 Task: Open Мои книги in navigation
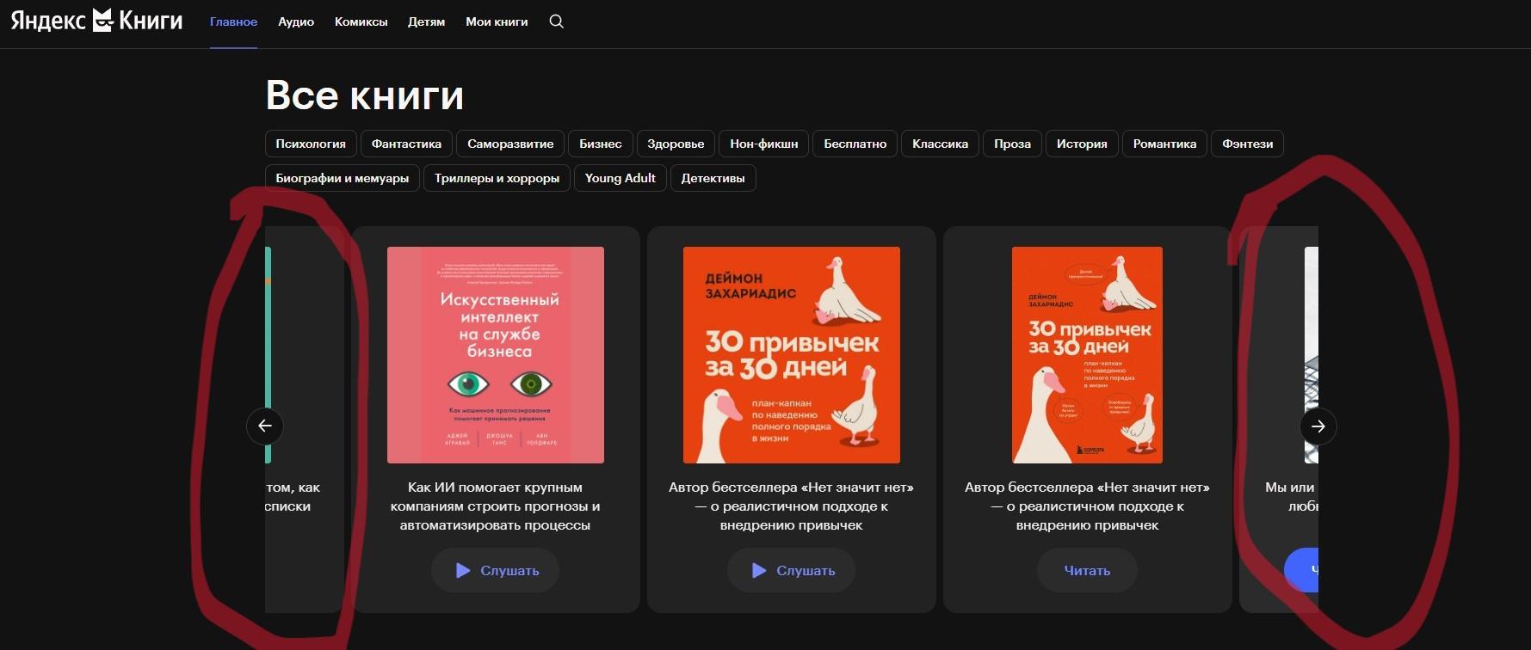point(497,21)
